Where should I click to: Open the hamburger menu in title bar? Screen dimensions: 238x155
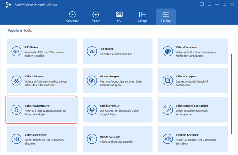pyautogui.click(x=209, y=4)
